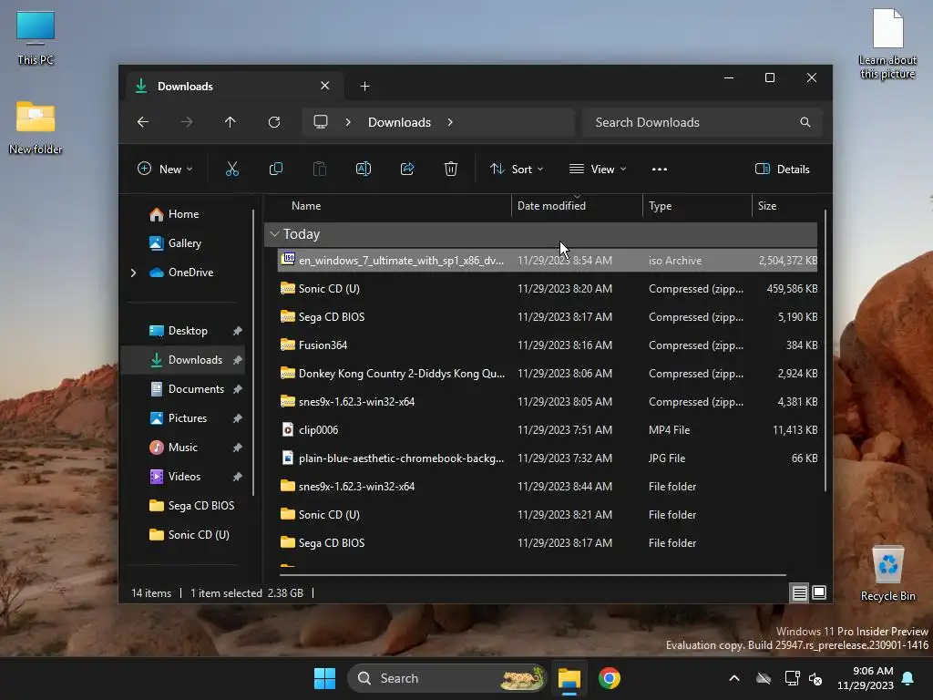Click the Search Downloads field

pyautogui.click(x=702, y=122)
